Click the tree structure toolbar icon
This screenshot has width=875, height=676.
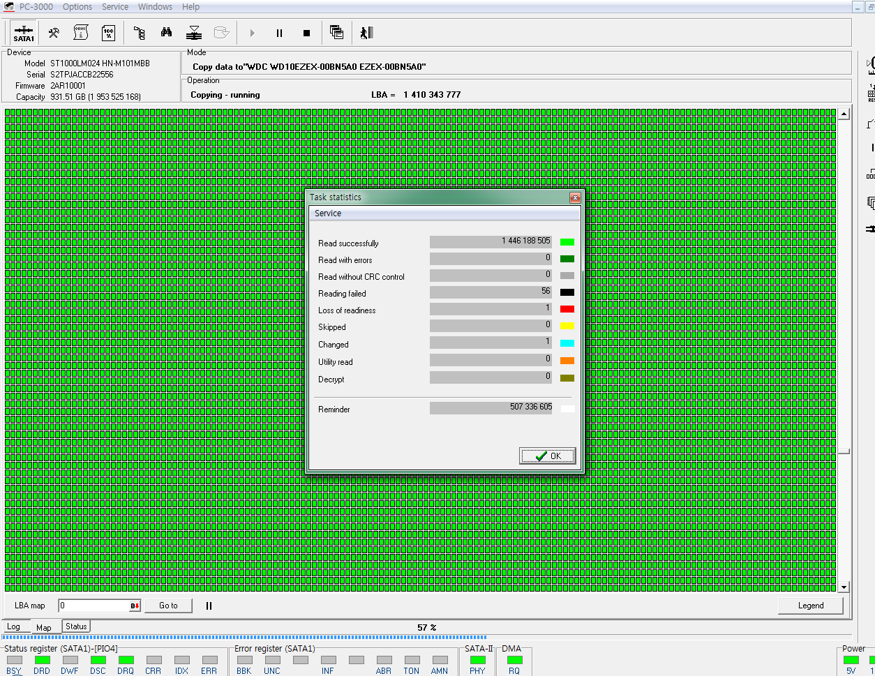tap(139, 33)
